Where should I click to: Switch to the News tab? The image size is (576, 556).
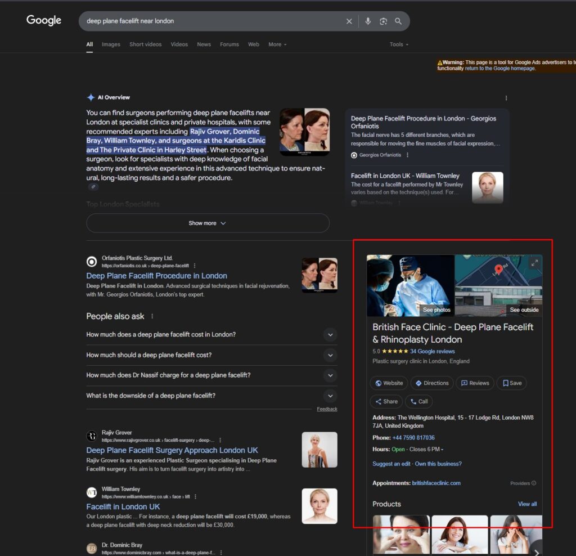pyautogui.click(x=204, y=44)
